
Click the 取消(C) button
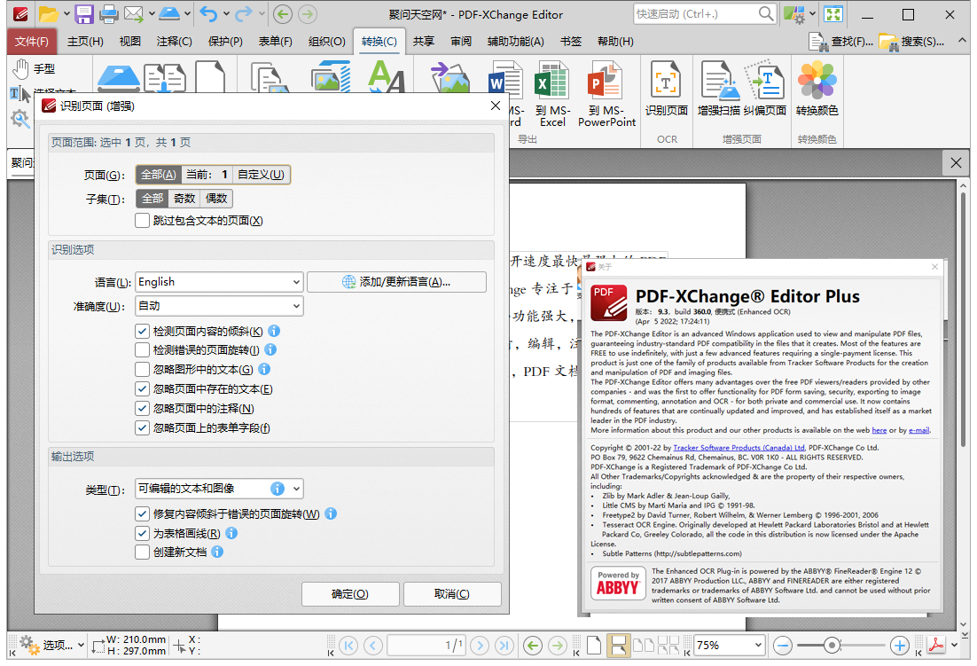coord(452,594)
